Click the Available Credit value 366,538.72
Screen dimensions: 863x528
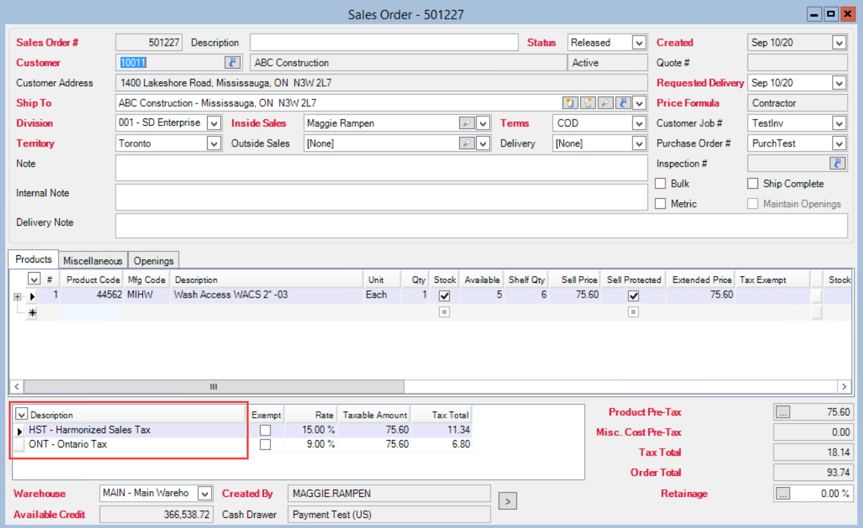pyautogui.click(x=157, y=515)
